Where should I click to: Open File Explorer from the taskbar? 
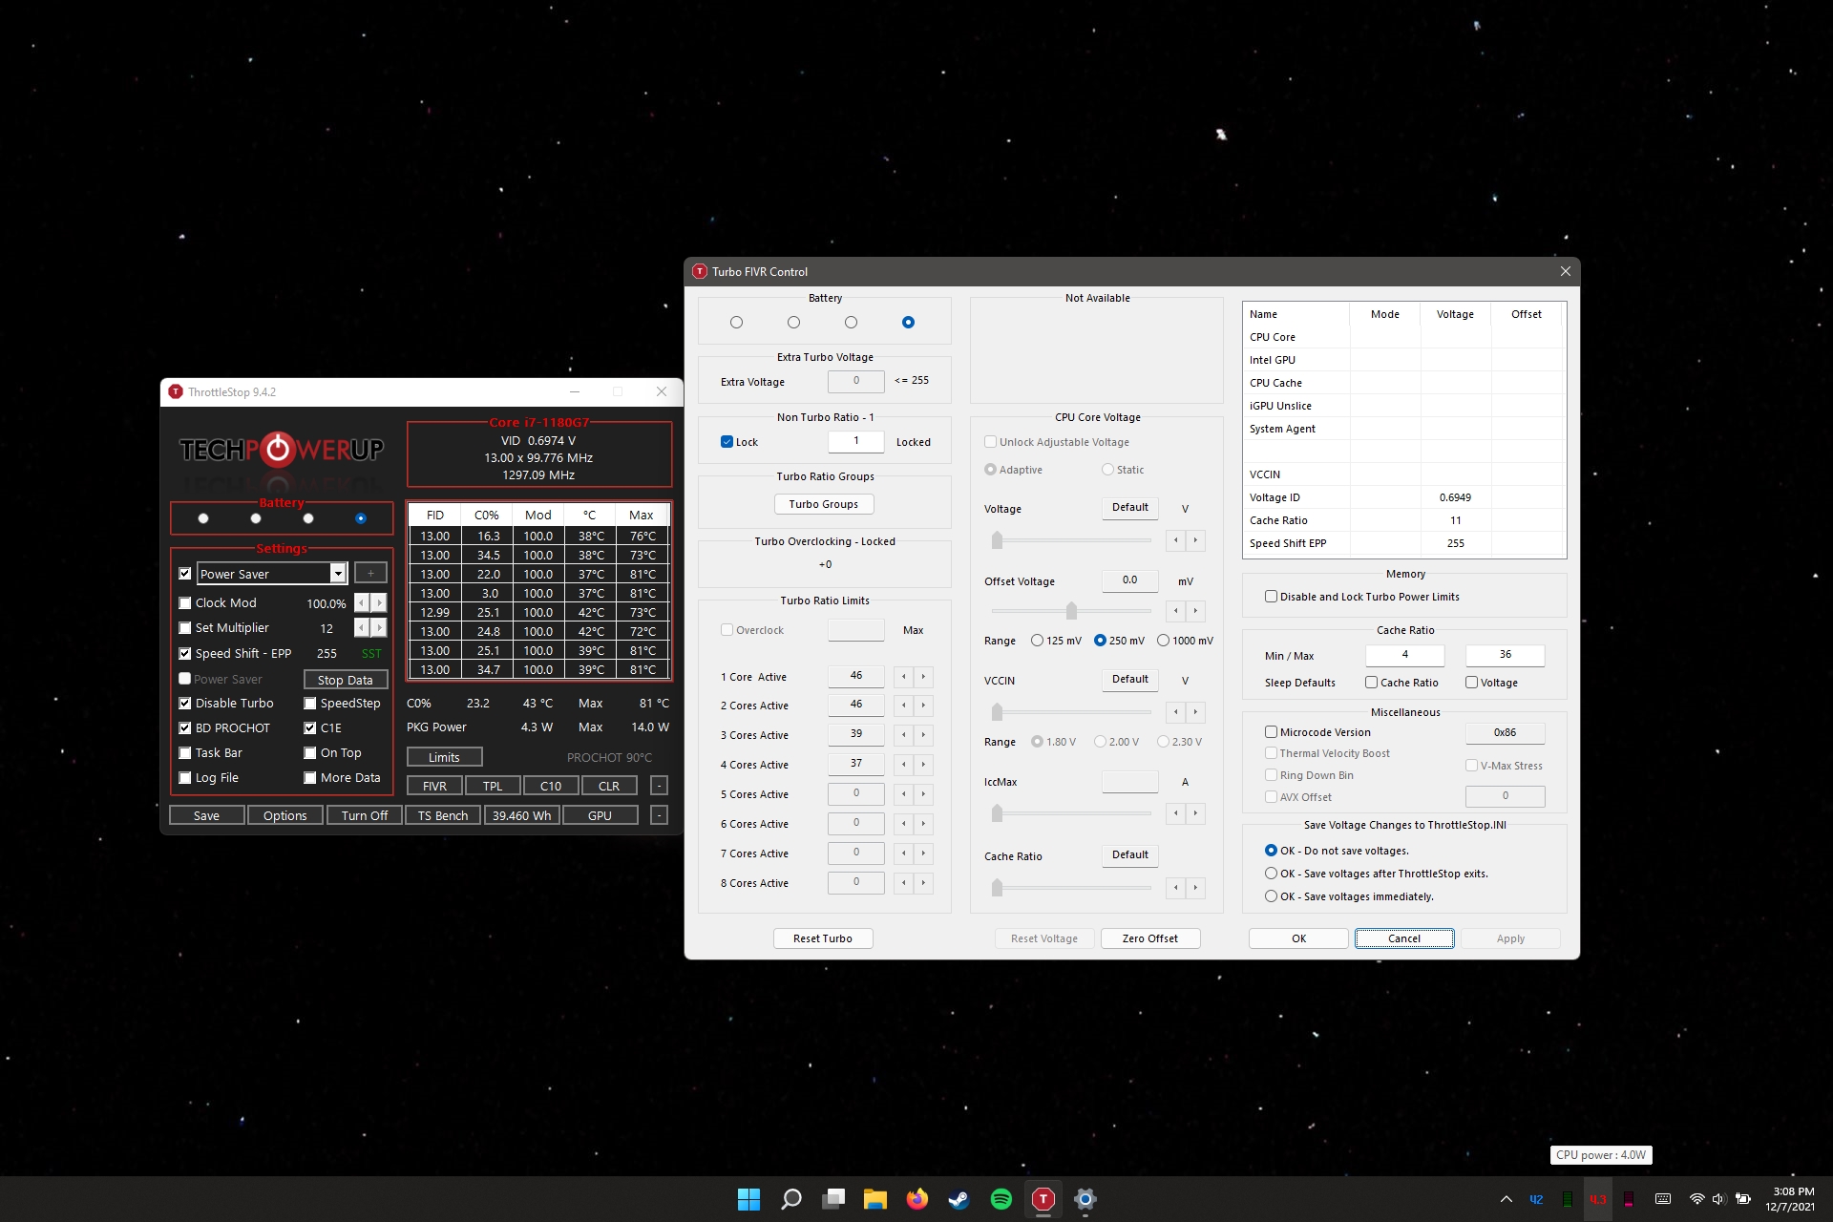(x=874, y=1199)
